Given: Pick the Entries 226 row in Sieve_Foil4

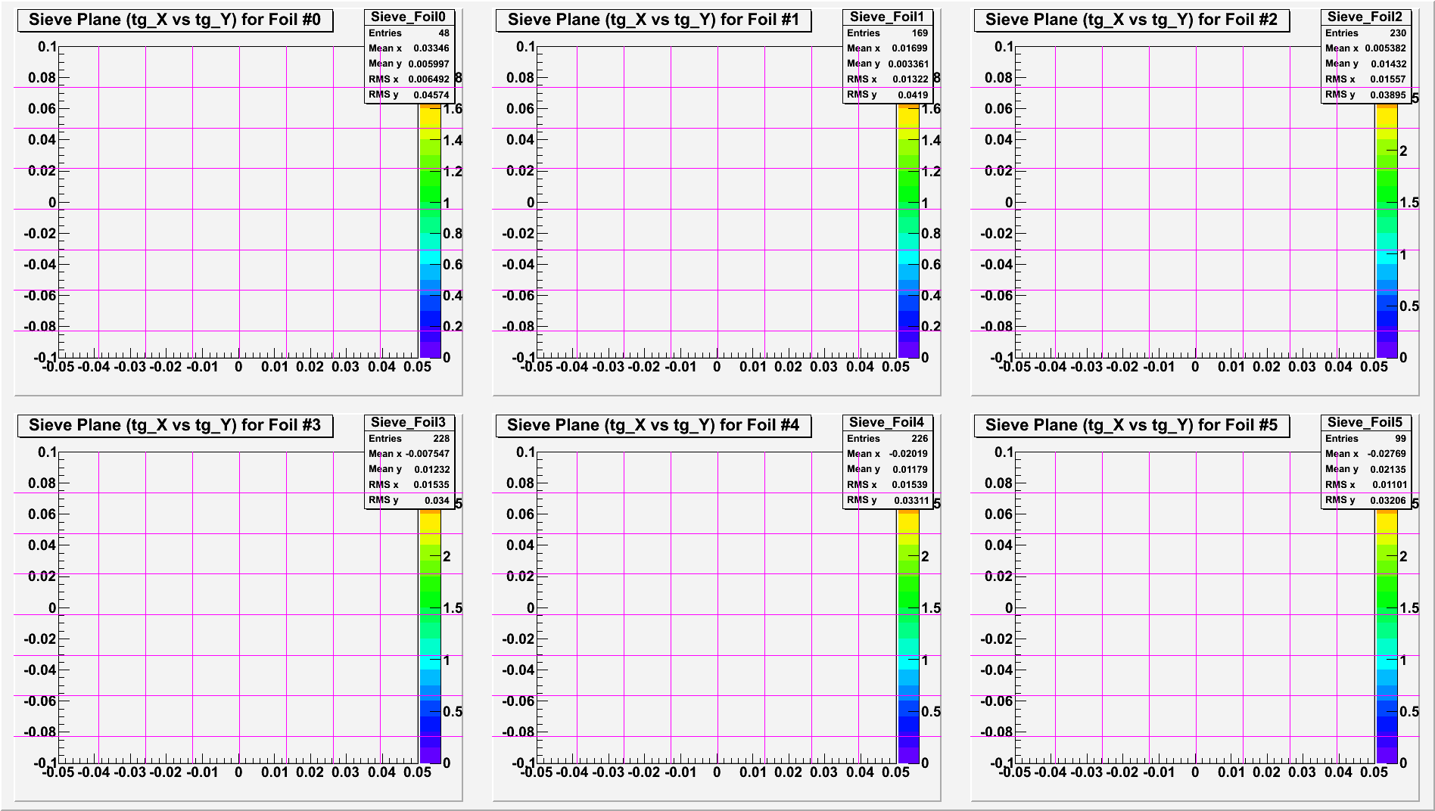Looking at the screenshot, I should click(x=887, y=438).
